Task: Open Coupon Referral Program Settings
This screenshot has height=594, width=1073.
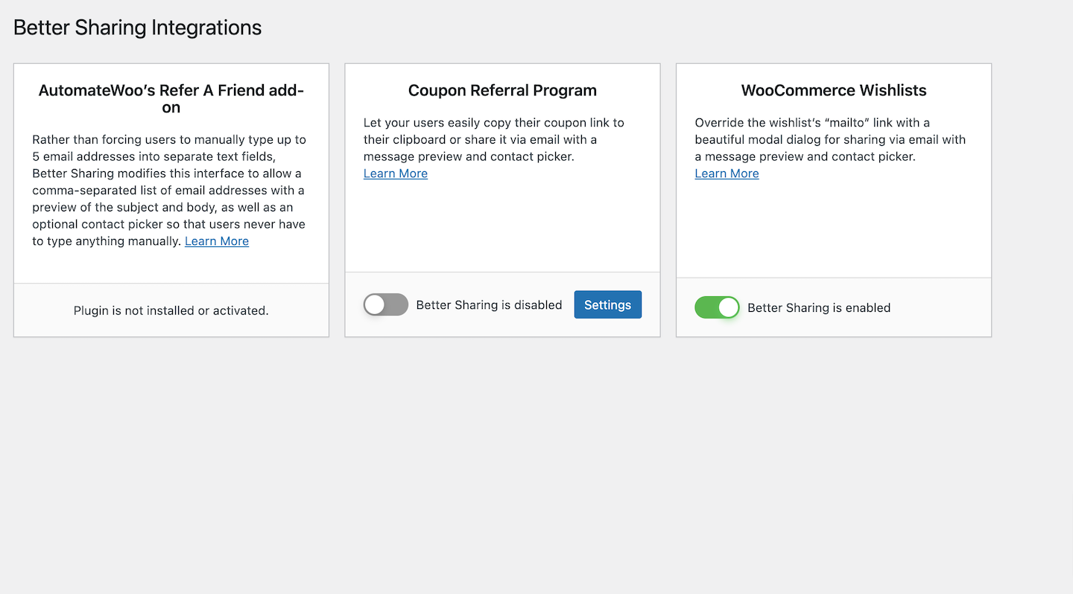Action: pos(607,304)
